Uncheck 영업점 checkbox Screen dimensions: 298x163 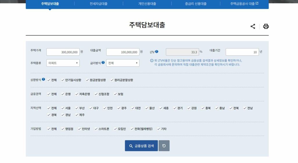pos(63,129)
